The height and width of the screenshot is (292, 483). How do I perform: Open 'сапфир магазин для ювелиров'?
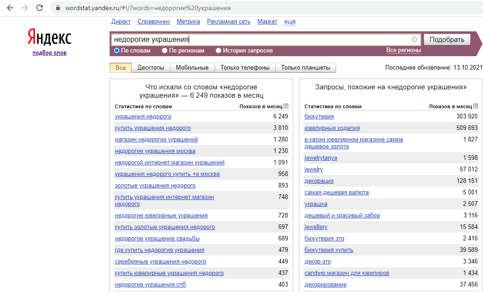[347, 273]
